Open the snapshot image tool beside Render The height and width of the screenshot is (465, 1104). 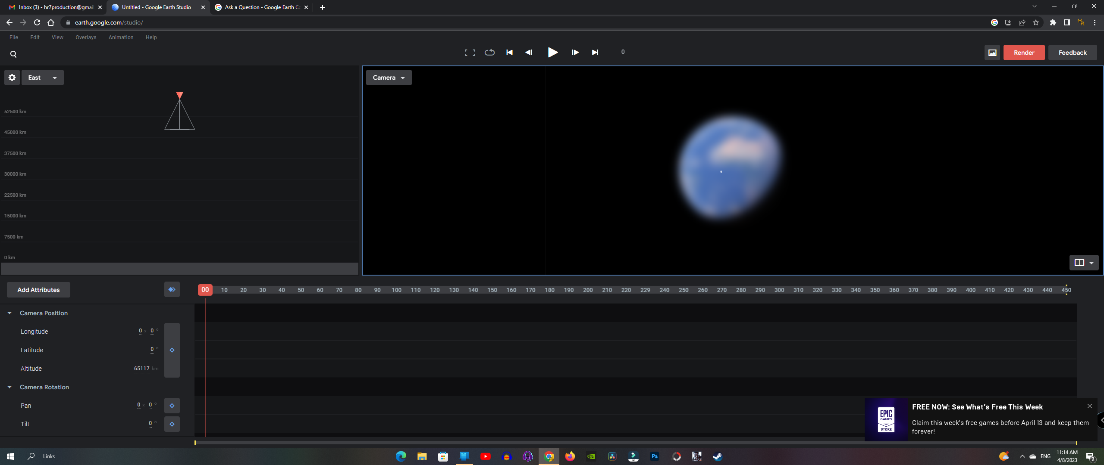coord(992,52)
